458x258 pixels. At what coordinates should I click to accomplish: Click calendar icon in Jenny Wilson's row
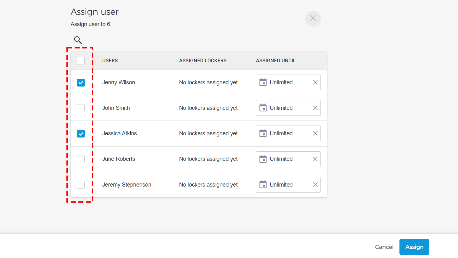(263, 82)
